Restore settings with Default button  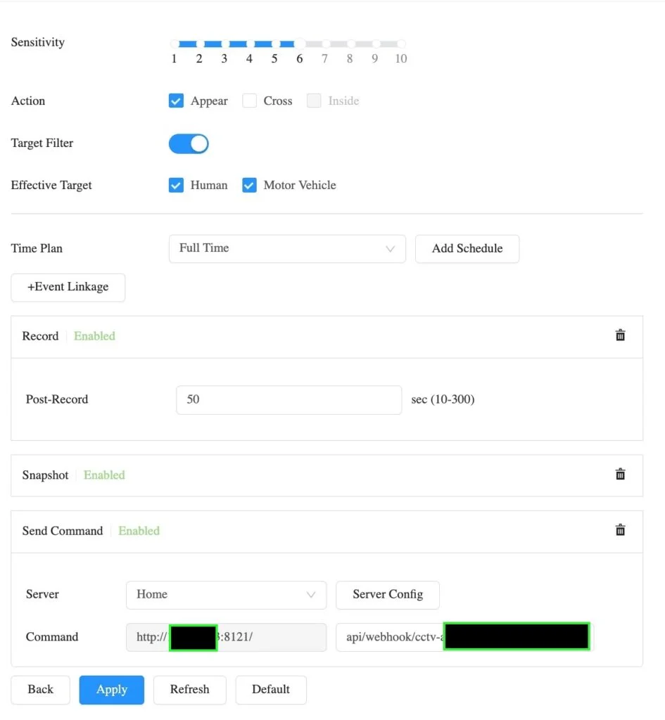(271, 690)
